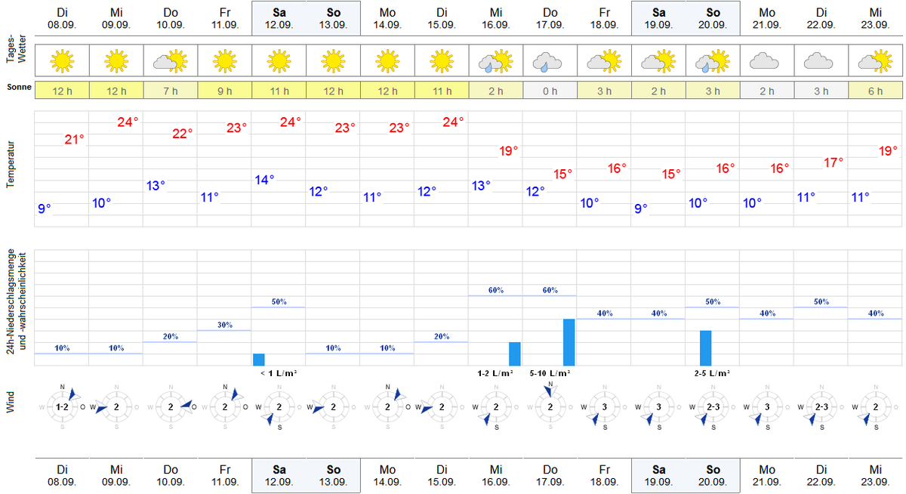Click the north-wind compass for Do 17.09.

550,406
